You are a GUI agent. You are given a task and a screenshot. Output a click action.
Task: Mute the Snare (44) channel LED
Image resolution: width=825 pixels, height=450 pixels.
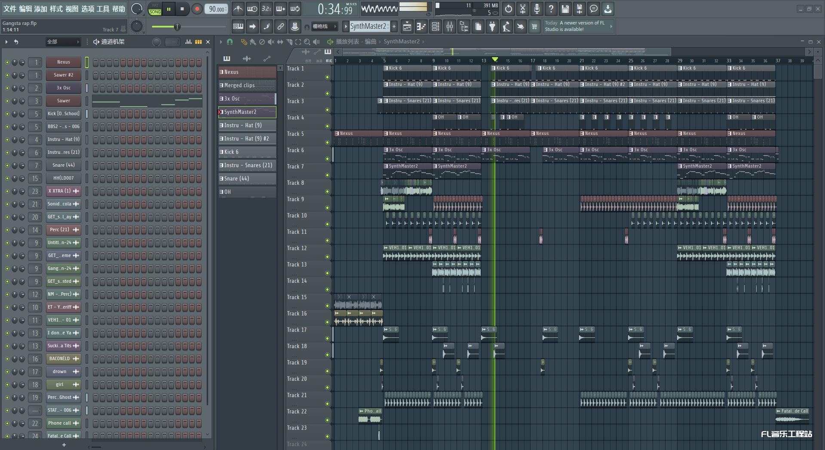pyautogui.click(x=7, y=165)
